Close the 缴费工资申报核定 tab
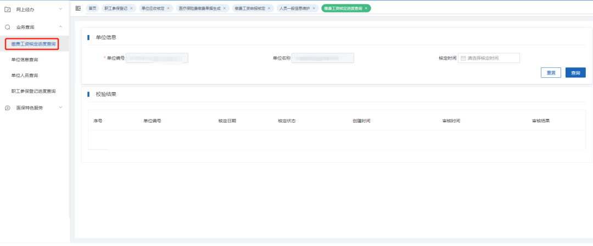The width and height of the screenshot is (593, 246). [x=269, y=8]
